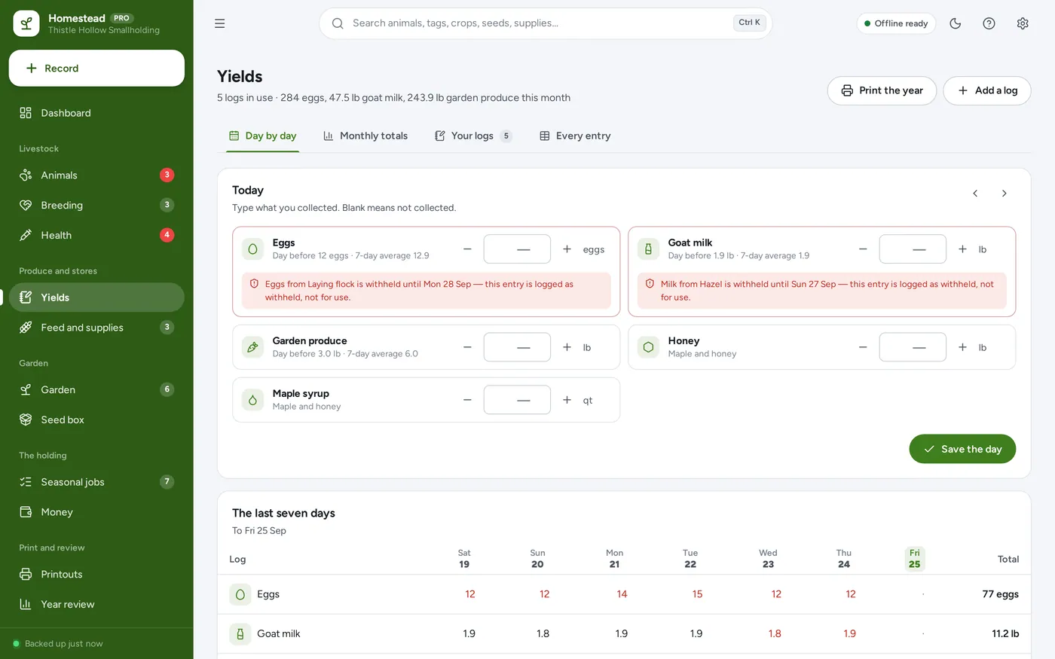Open Every entry tab
The image size is (1055, 659).
(575, 136)
